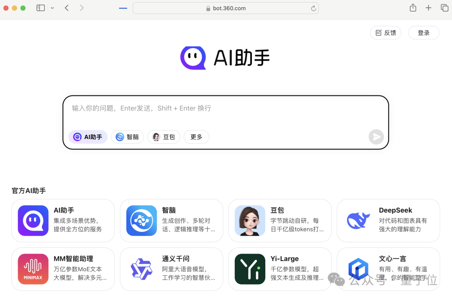Switch to the 智脑 model chip
This screenshot has height=298, width=452.
127,137
